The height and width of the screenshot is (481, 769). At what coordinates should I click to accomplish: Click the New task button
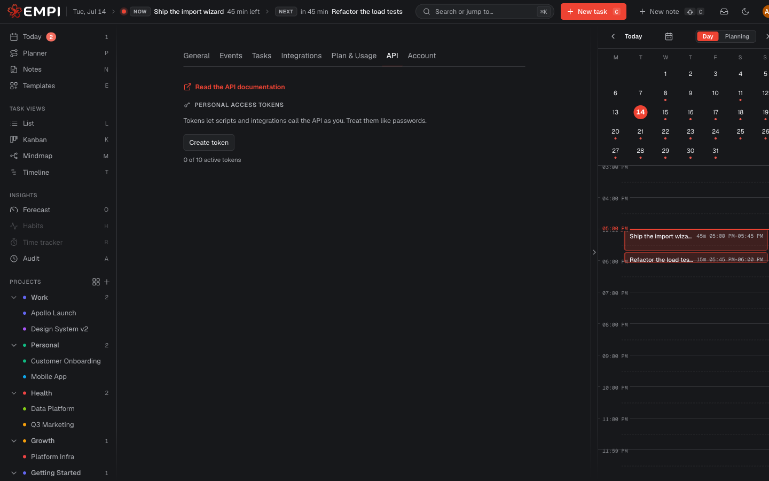pos(593,11)
